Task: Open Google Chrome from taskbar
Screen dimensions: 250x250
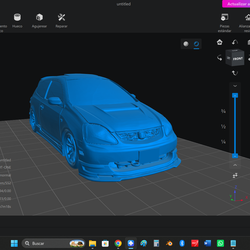Action: pyautogui.click(x=118, y=243)
